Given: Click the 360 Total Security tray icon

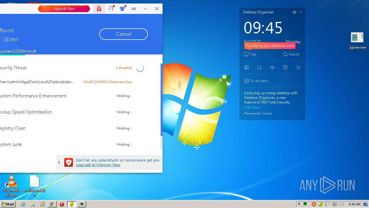Looking at the screenshot, I should 321,204.
